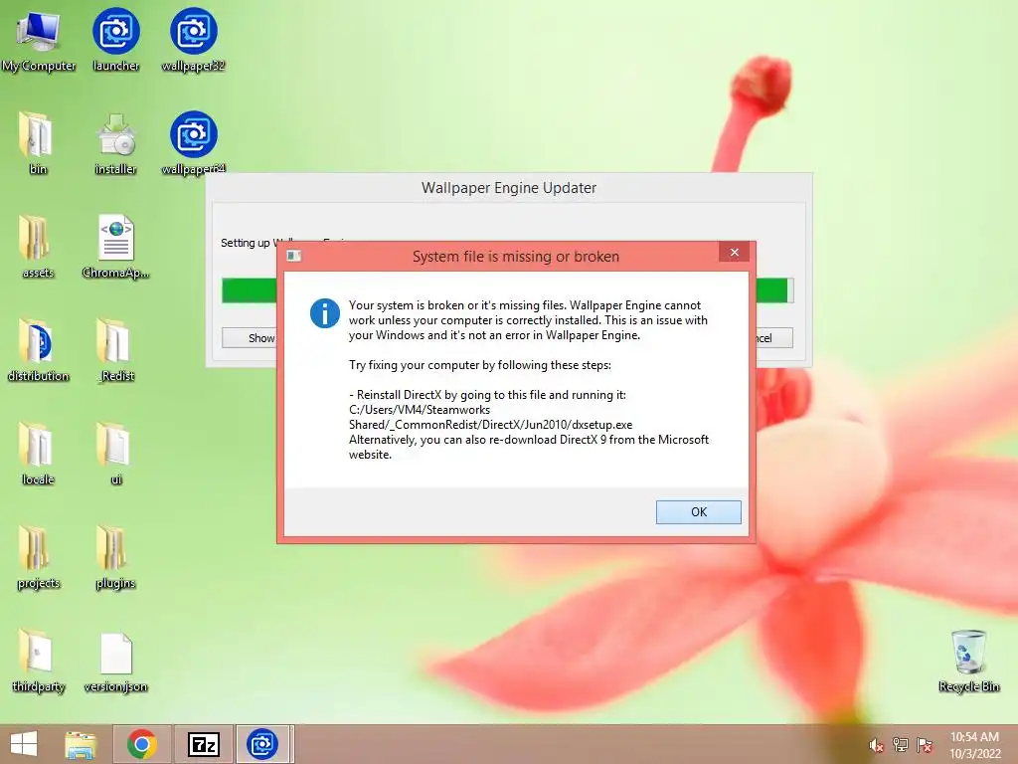
Task: Click the Cancel button in Updater window
Action: click(x=772, y=338)
